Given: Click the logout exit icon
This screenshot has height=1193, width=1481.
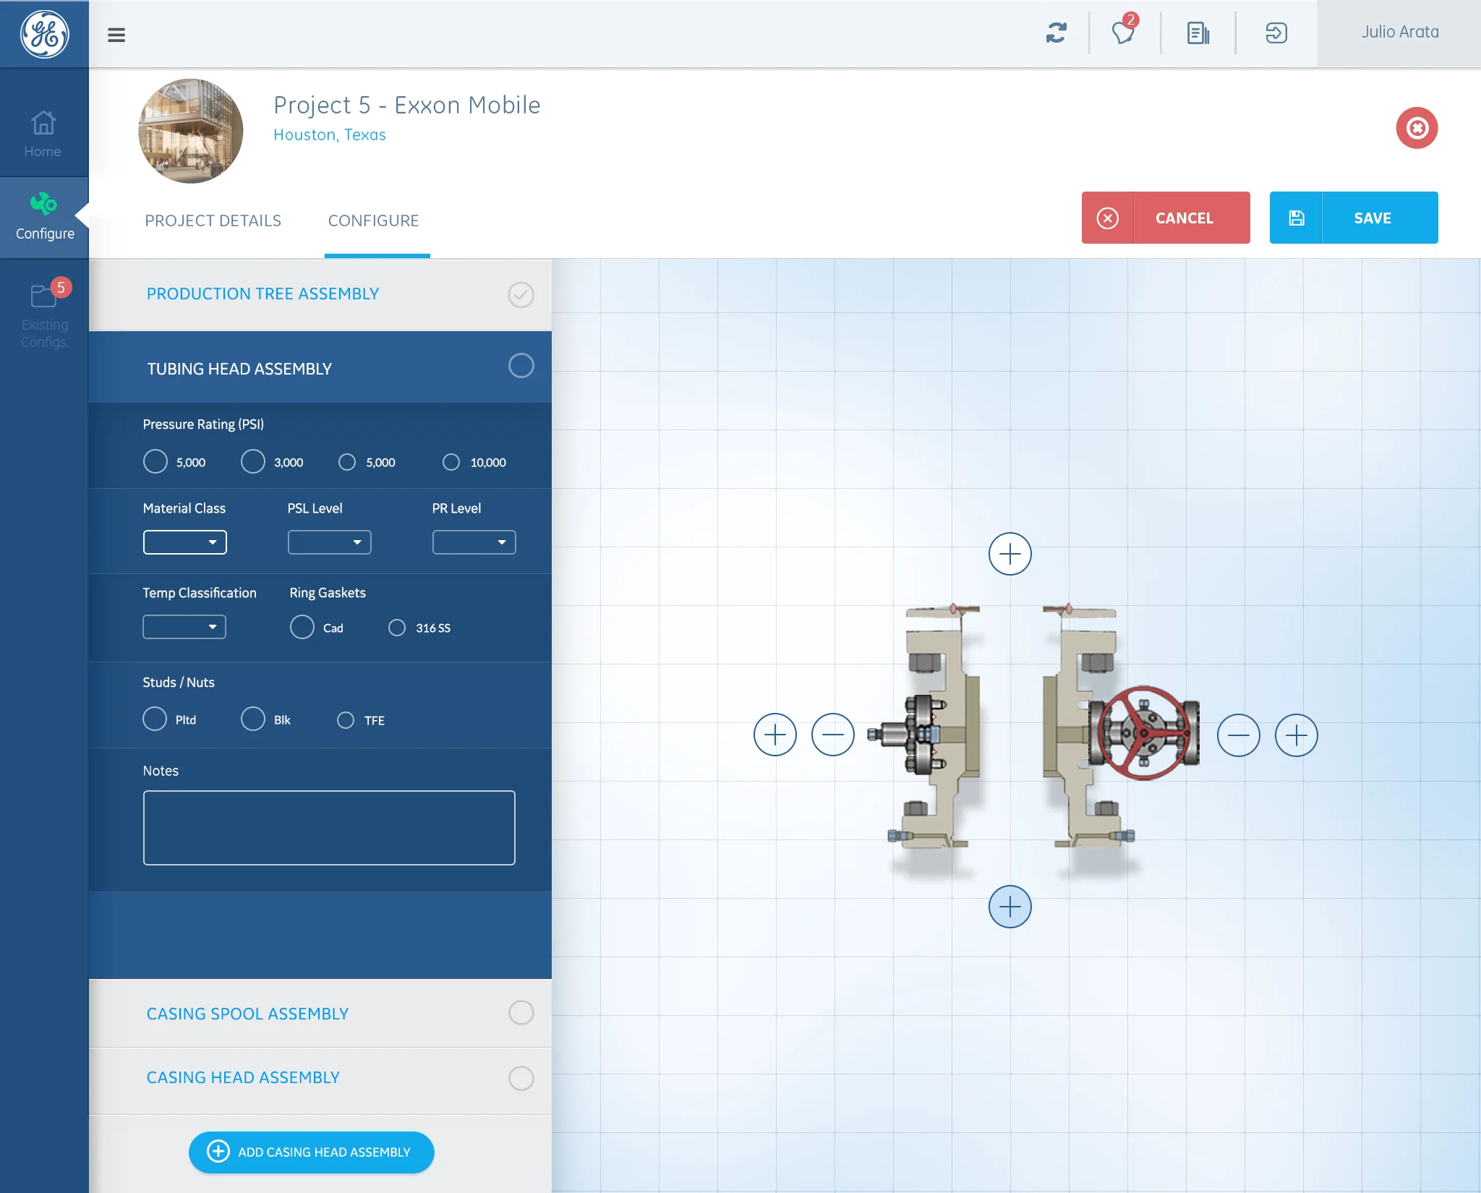Looking at the screenshot, I should coord(1276,33).
